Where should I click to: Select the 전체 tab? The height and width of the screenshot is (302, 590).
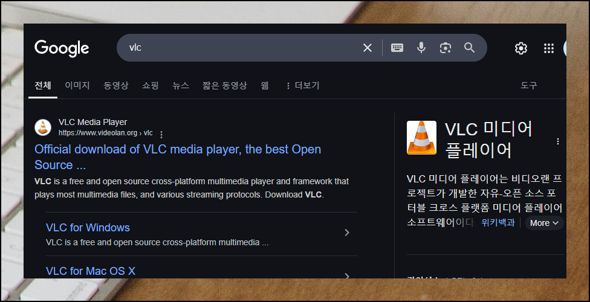(x=42, y=86)
